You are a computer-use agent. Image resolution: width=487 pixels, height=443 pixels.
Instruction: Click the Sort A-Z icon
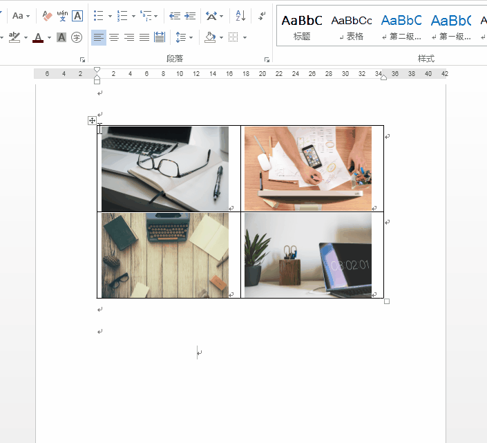click(x=240, y=15)
